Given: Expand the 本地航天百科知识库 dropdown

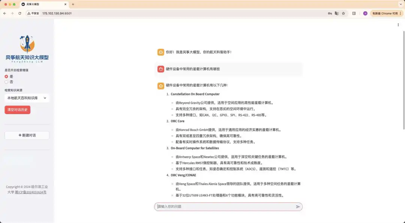Looking at the screenshot, I should (x=27, y=98).
